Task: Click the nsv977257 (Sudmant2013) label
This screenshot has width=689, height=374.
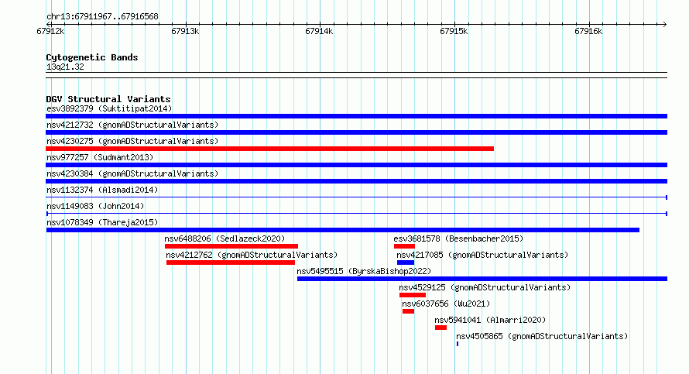Action: pos(100,157)
